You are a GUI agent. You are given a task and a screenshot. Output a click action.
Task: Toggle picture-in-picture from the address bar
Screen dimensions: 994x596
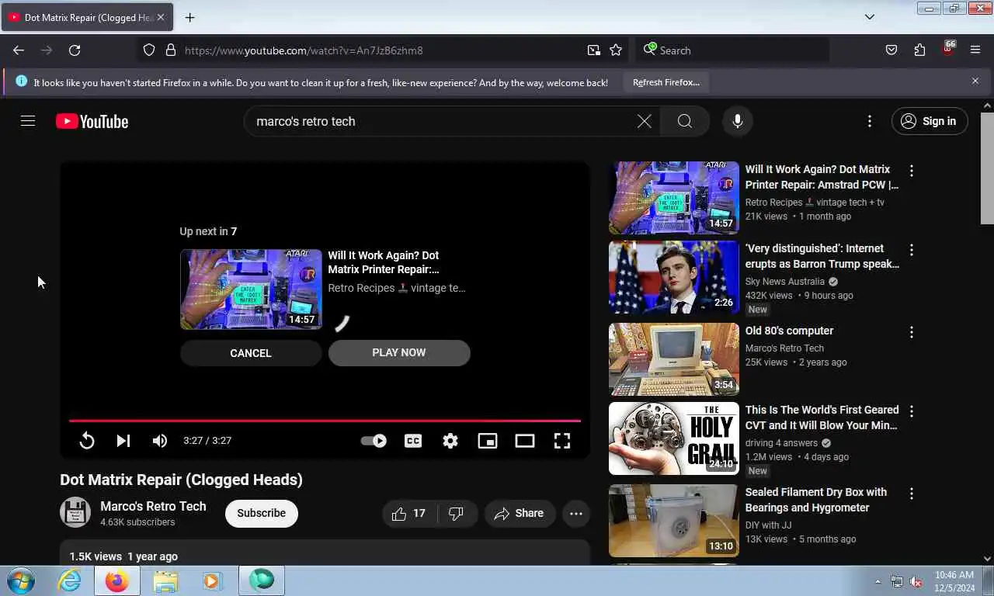click(594, 50)
